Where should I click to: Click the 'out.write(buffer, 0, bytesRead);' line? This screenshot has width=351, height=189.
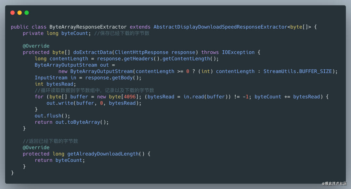tap(94, 103)
